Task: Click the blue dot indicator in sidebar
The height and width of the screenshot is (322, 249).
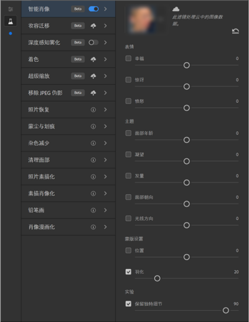Action: click(x=11, y=34)
